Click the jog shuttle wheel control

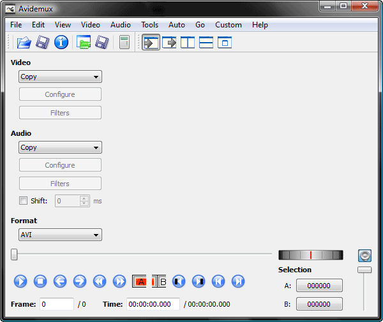tap(311, 255)
